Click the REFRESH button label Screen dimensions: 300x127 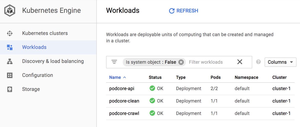[187, 11]
